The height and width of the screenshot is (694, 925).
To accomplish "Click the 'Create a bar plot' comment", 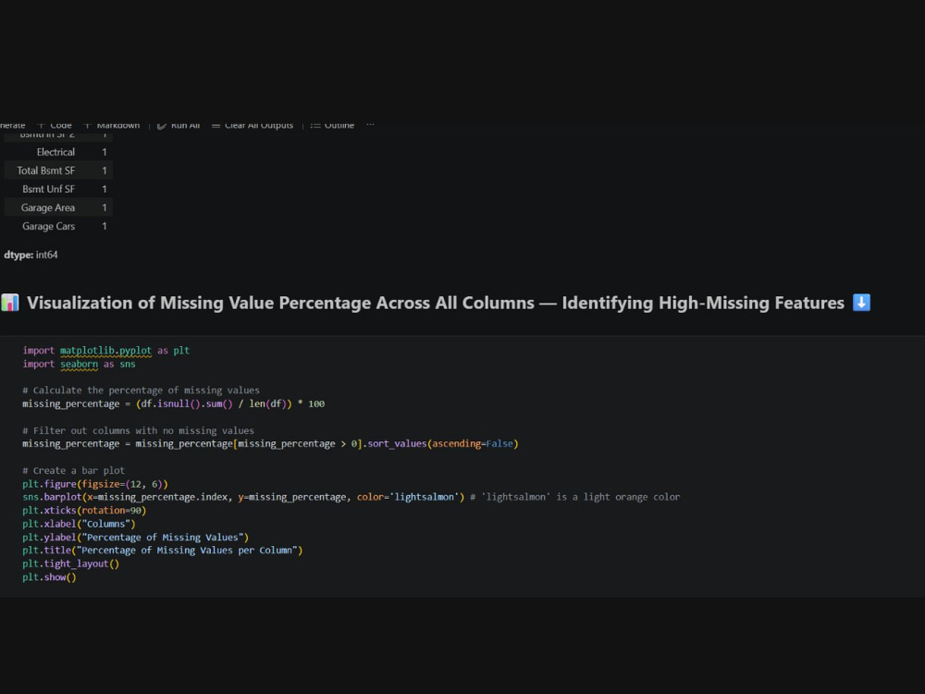I will point(74,470).
